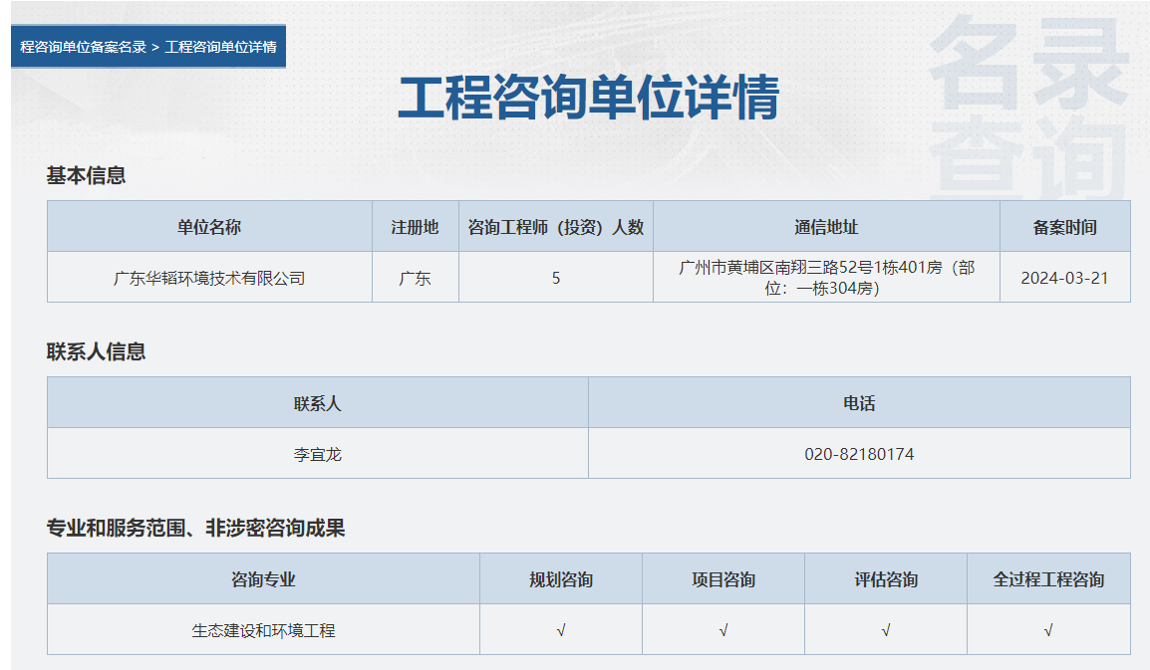Click the 备案时间 column header
The height and width of the screenshot is (670, 1150).
point(1065,227)
